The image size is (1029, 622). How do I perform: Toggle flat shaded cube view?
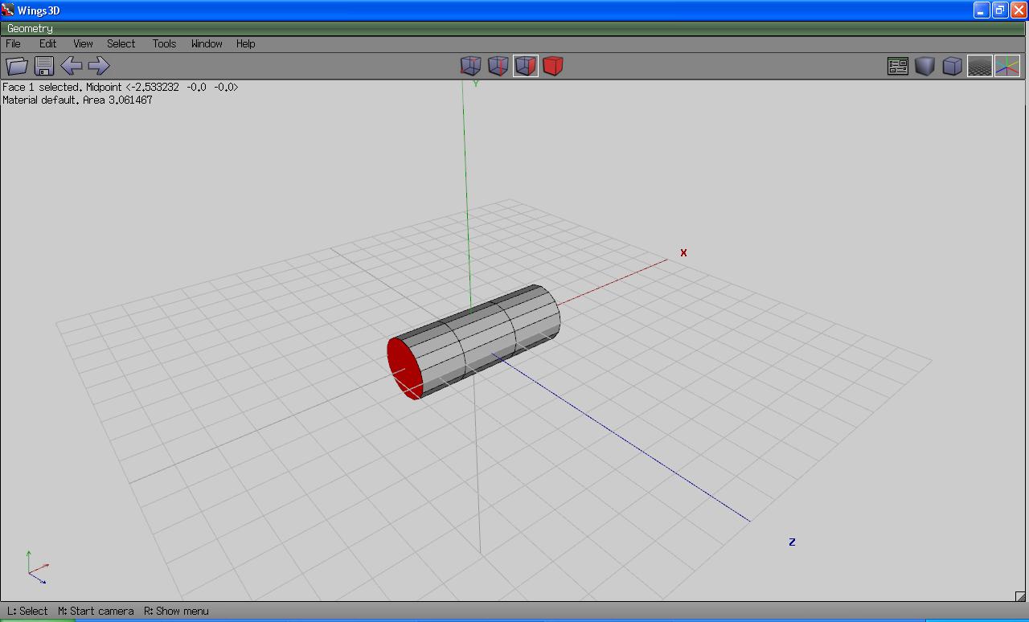[925, 66]
